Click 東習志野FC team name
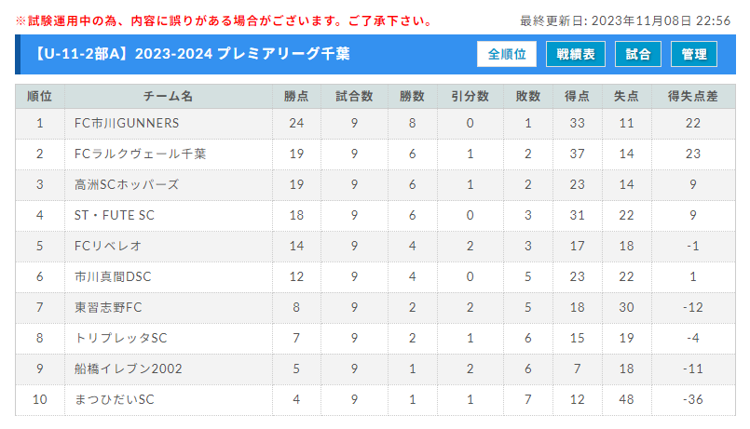 tap(108, 307)
